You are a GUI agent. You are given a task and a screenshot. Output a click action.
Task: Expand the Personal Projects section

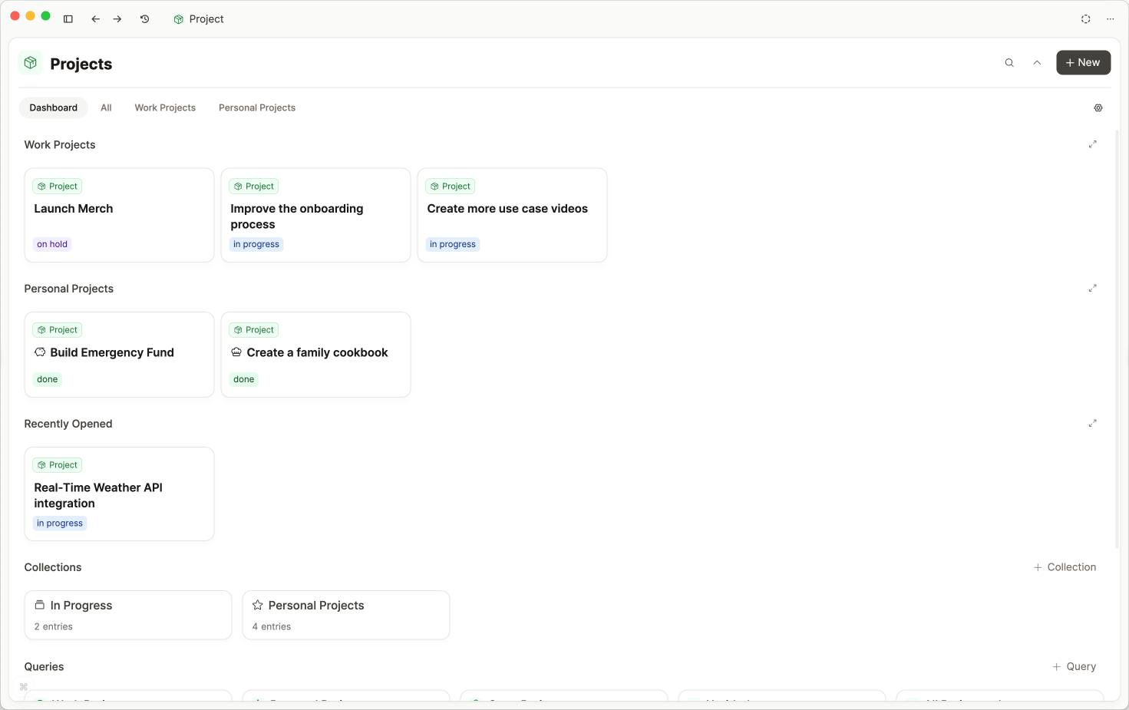[x=1092, y=289]
